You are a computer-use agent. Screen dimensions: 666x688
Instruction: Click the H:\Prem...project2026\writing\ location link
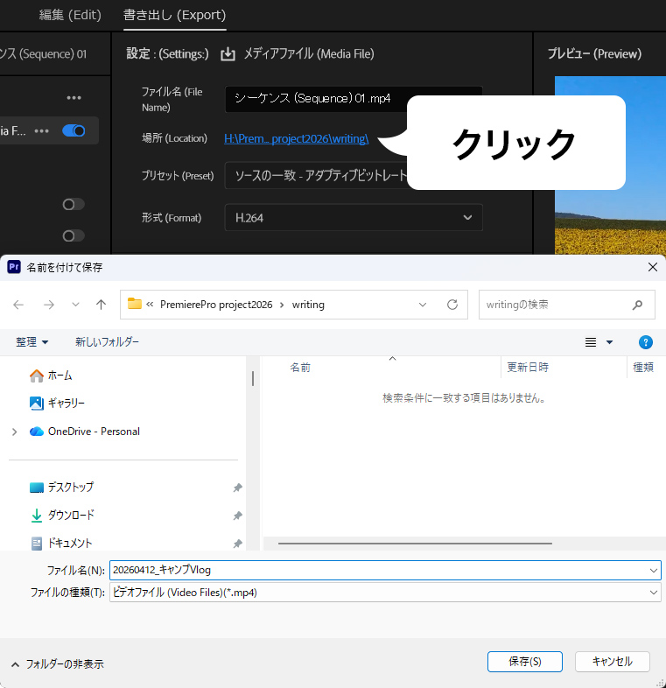click(296, 138)
